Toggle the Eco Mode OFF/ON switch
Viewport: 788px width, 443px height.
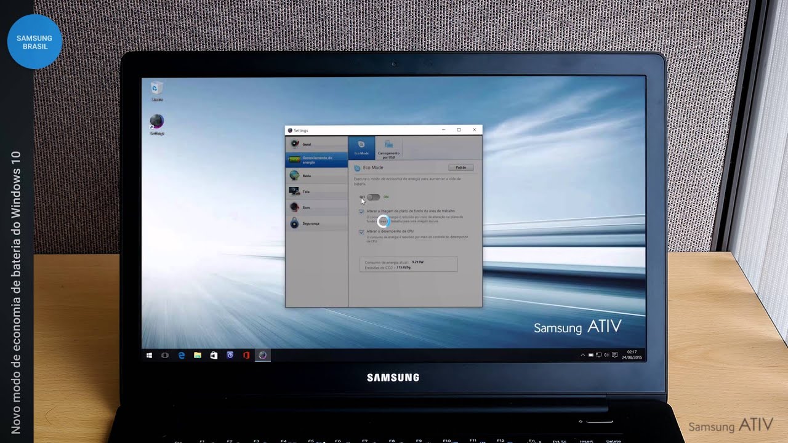[x=374, y=197]
